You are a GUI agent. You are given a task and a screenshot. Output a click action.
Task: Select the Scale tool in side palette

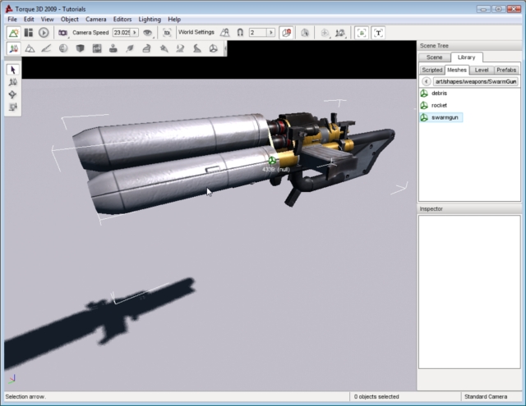[x=13, y=107]
